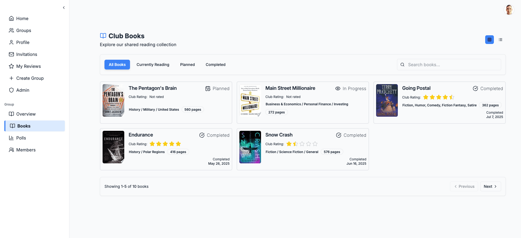
Task: Open the Admin shield icon
Action: click(x=11, y=90)
